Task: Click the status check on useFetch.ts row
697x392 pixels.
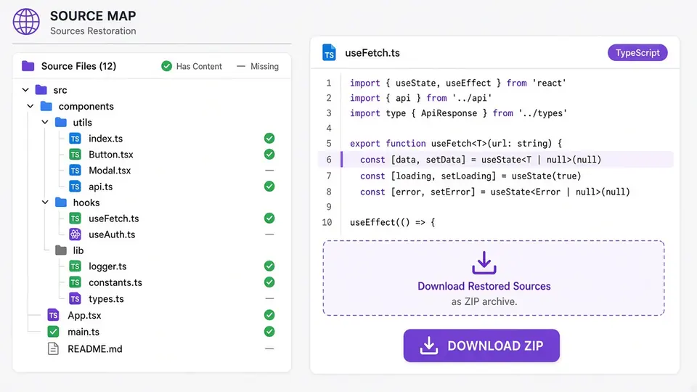Action: (x=269, y=219)
